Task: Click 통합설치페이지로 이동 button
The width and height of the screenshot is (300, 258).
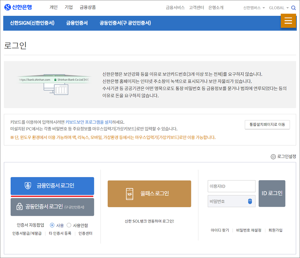Action: click(267, 124)
